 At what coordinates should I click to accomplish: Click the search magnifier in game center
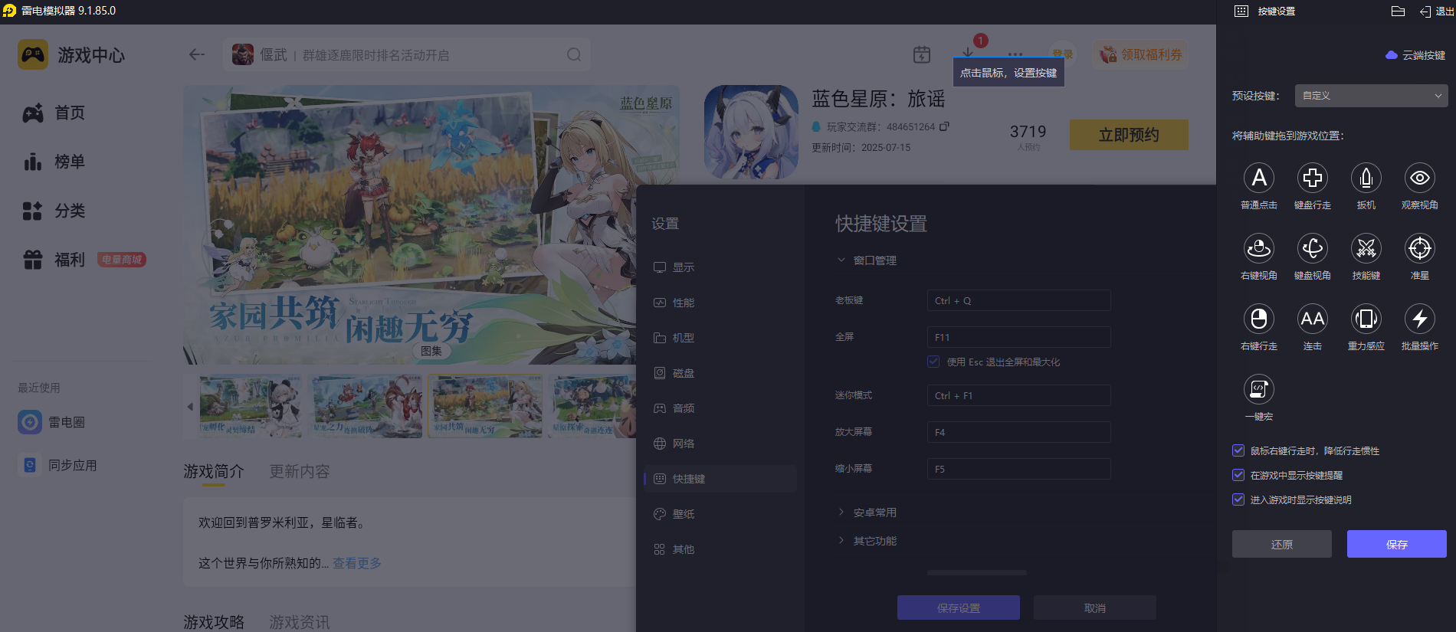point(574,55)
